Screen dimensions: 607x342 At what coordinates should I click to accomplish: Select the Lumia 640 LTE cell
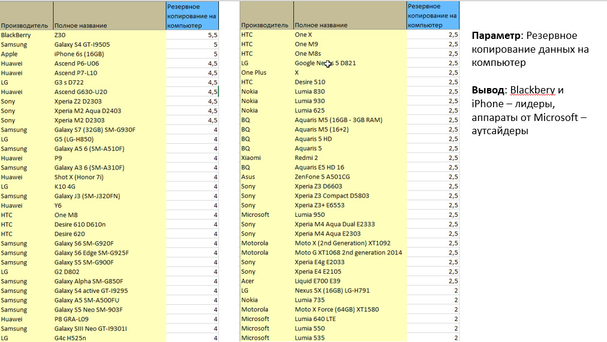click(350, 319)
